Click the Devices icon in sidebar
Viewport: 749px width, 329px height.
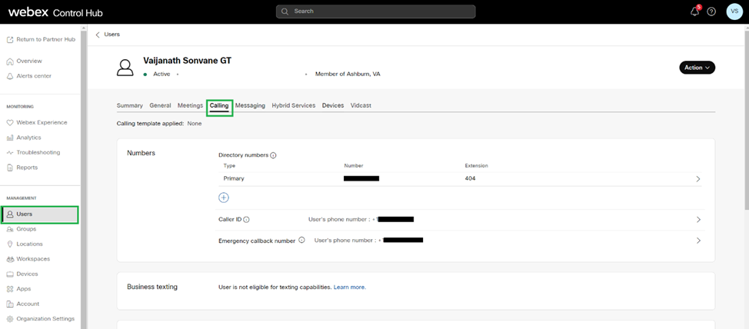point(10,274)
